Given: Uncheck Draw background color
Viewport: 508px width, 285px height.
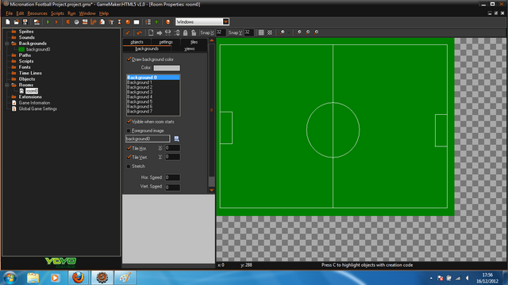Looking at the screenshot, I should pos(129,59).
